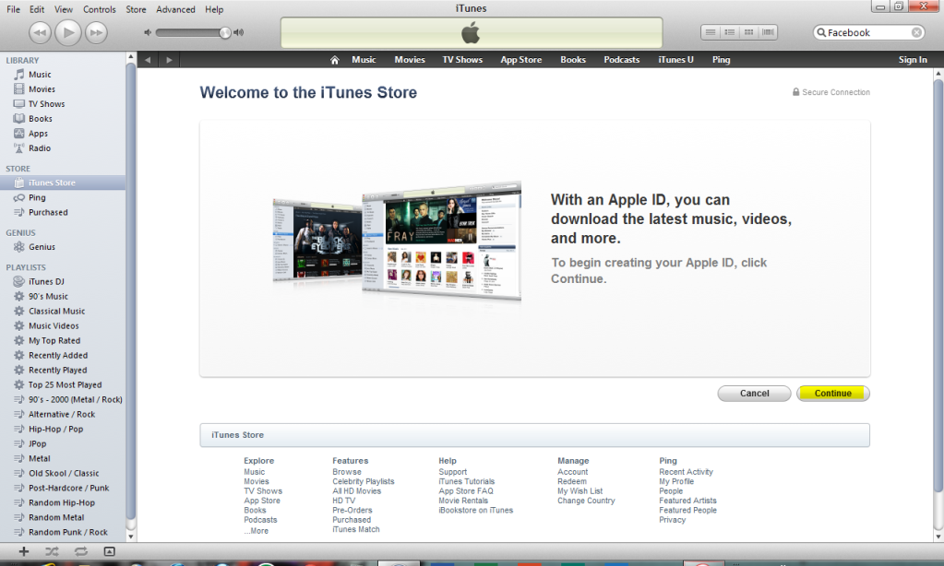The height and width of the screenshot is (566, 944).
Task: Click the sidebar scroll down arrow
Action: point(131,536)
